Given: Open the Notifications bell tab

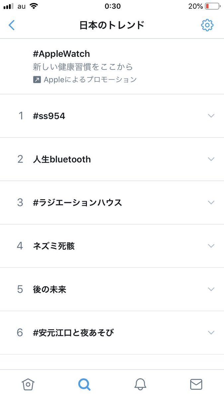Looking at the screenshot, I should (140, 384).
